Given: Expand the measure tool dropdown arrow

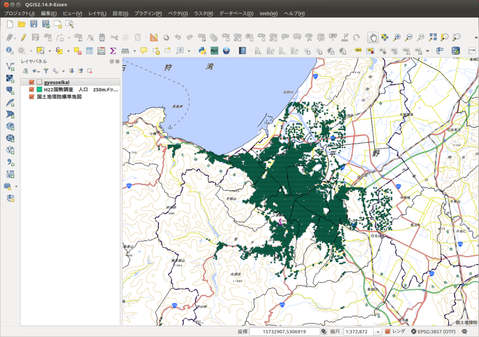Looking at the screenshot, I should (x=134, y=51).
